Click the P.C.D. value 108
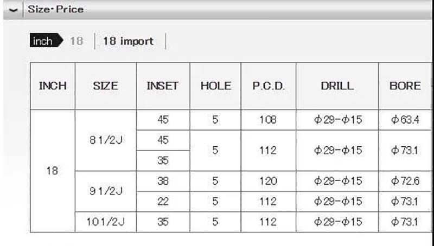The image size is (434, 246). (268, 120)
